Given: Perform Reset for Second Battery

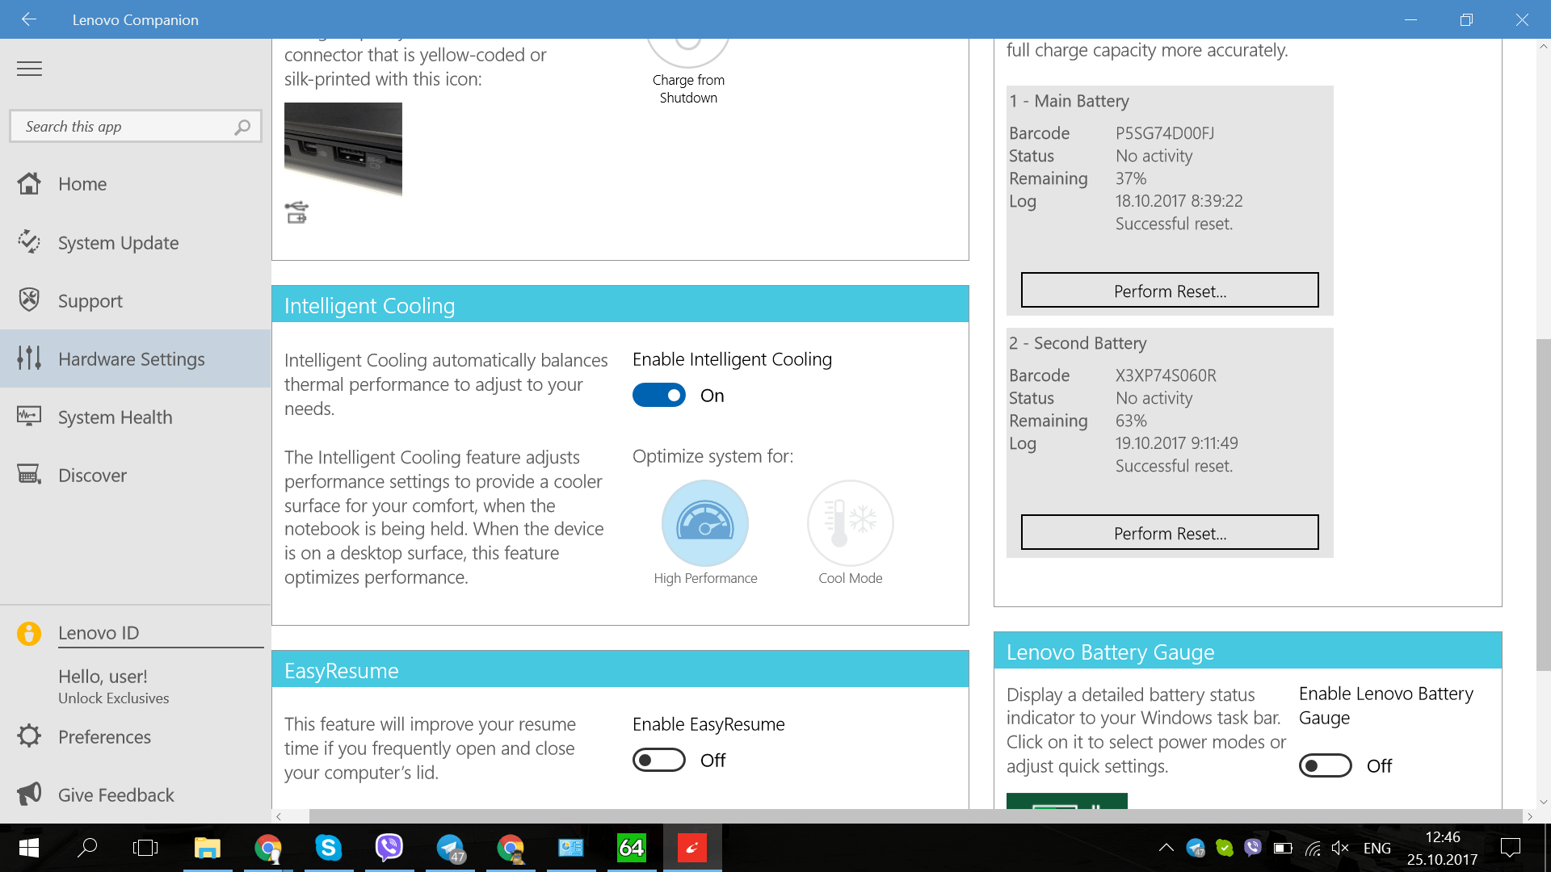Looking at the screenshot, I should pyautogui.click(x=1169, y=533).
